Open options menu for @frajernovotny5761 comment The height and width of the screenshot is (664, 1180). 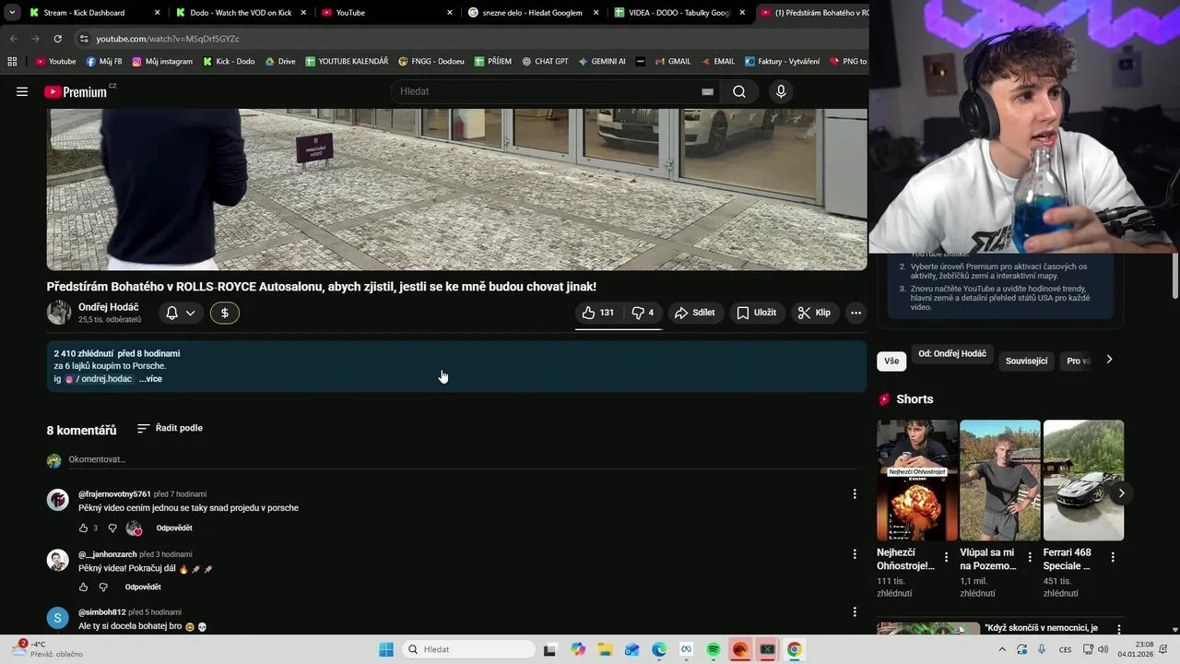pyautogui.click(x=855, y=494)
